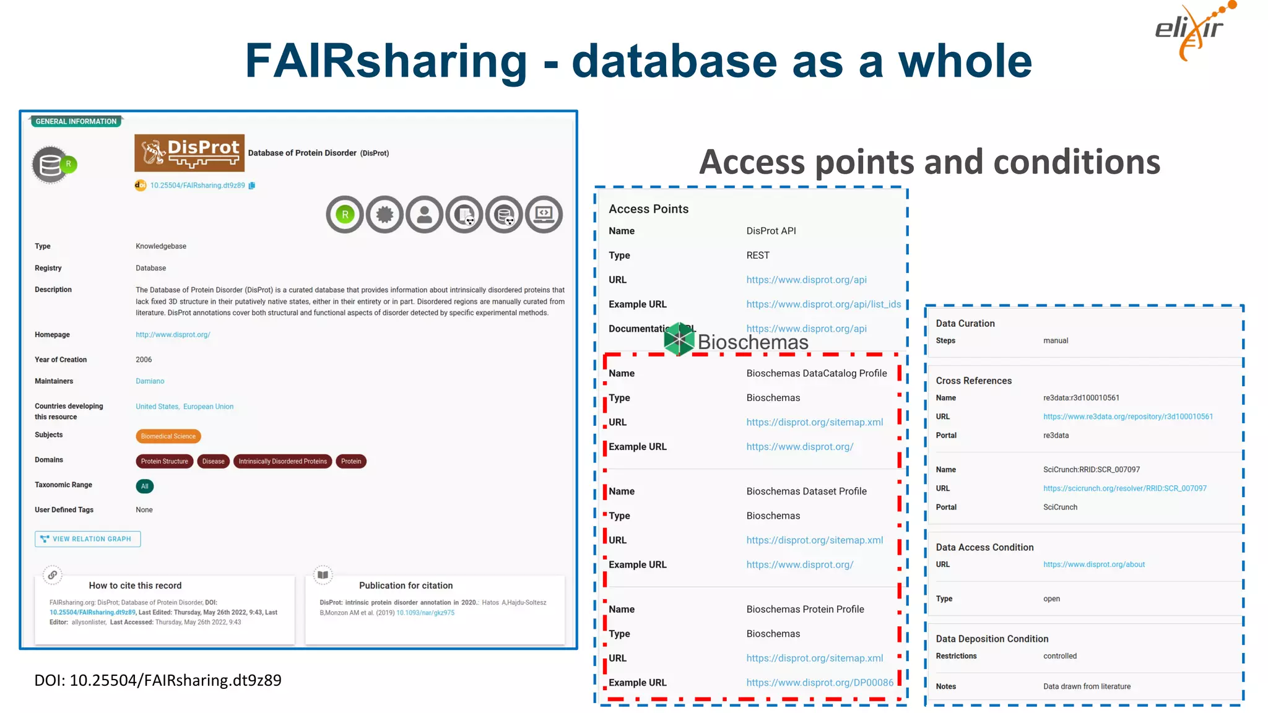Open the 10.25504/FAIRsharing.dt9z89 DOI link beside the orange DOI icon
The width and height of the screenshot is (1268, 713).
[198, 186]
